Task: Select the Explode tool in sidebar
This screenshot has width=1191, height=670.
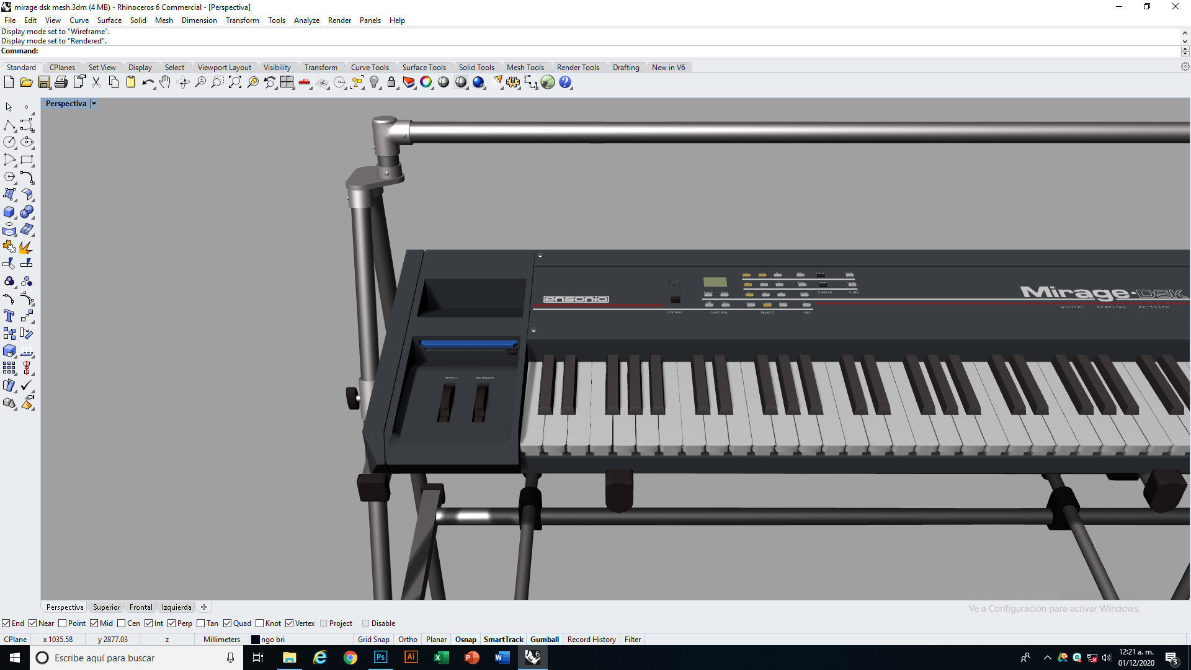Action: pos(26,247)
